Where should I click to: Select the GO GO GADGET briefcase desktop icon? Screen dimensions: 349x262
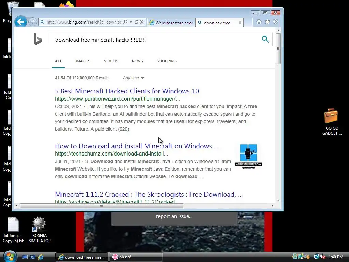[x=332, y=122]
